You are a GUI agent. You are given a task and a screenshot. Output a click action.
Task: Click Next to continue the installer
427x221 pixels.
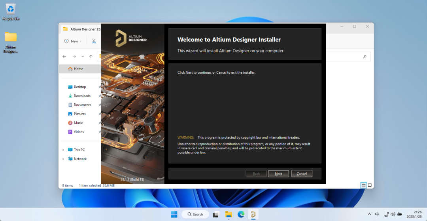tap(278, 174)
